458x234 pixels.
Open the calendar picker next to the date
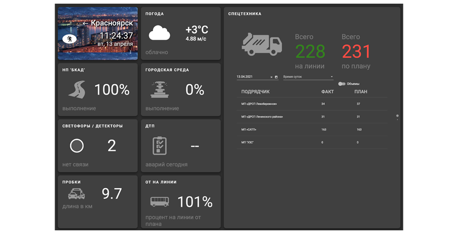click(276, 77)
